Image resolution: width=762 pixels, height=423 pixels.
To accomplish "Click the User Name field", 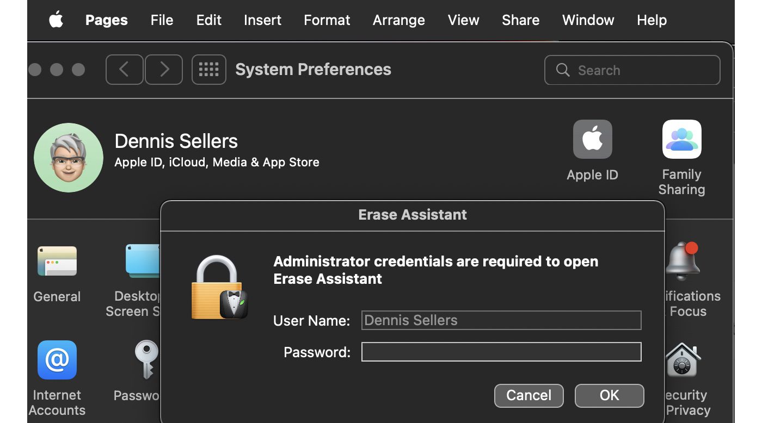I will click(x=501, y=320).
